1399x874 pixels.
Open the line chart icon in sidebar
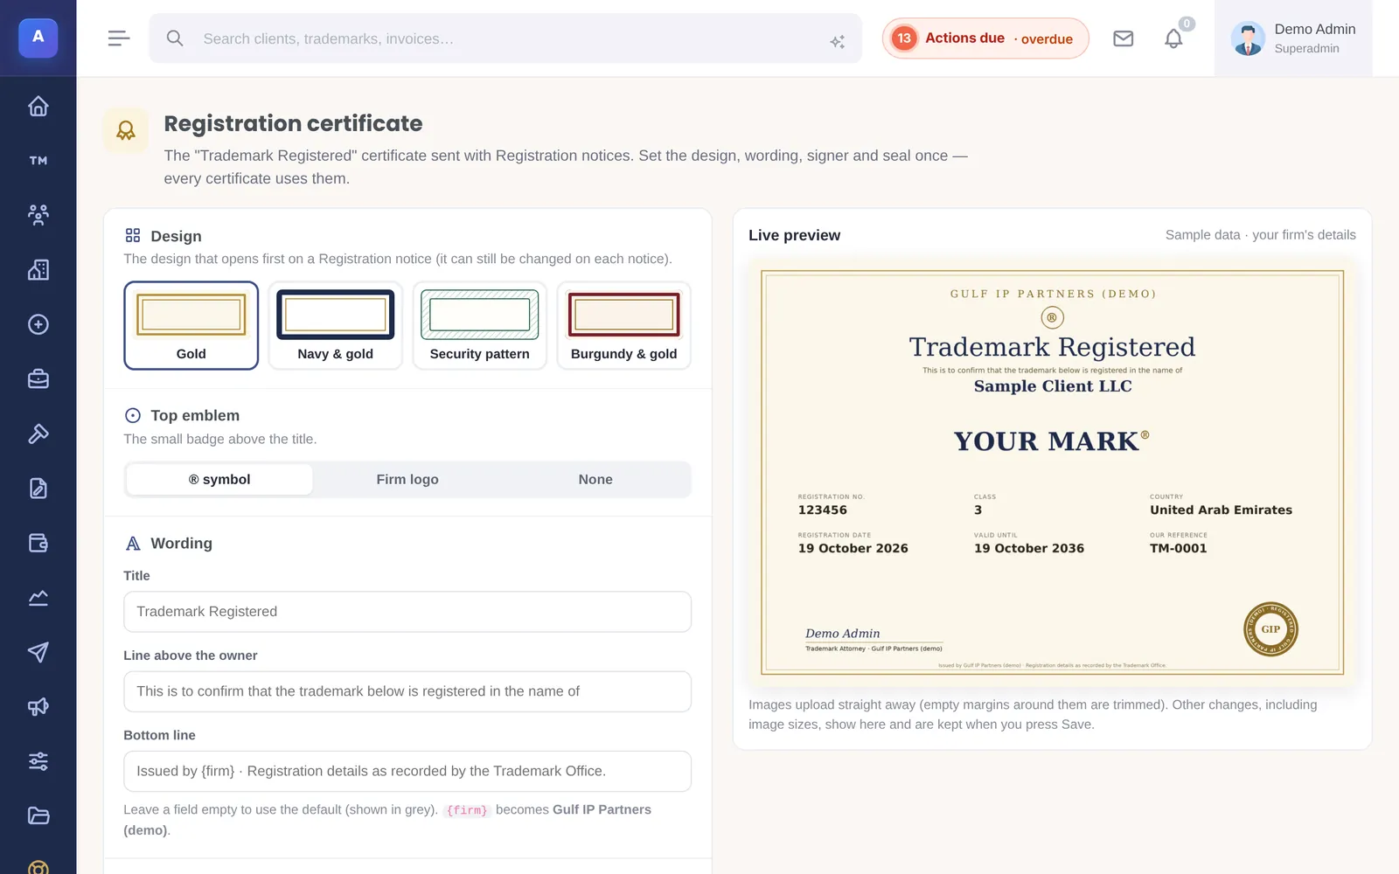click(38, 598)
